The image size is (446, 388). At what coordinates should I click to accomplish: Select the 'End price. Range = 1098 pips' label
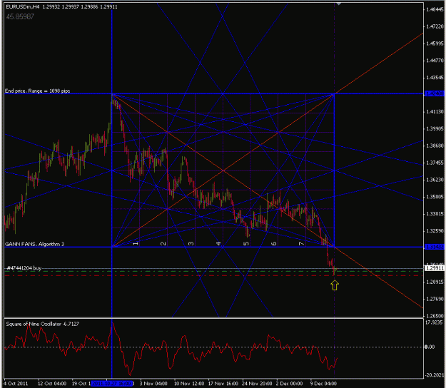[38, 91]
